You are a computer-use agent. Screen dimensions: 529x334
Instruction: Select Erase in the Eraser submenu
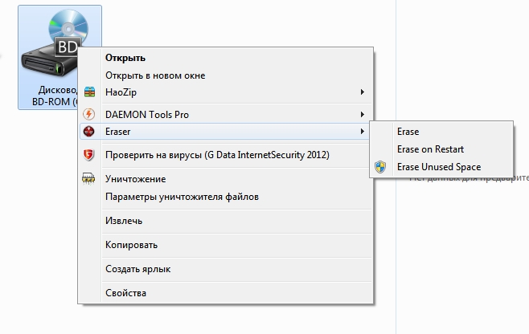[408, 132]
